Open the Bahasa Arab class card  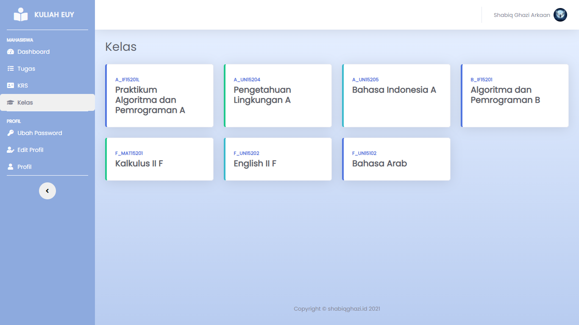pos(396,159)
